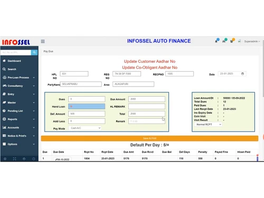Open the cart alerts icon in header
264x198 pixels.
pyautogui.click(x=232, y=41)
